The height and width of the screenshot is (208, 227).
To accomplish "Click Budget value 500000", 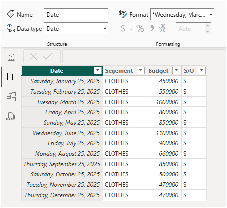I will coord(163,174).
